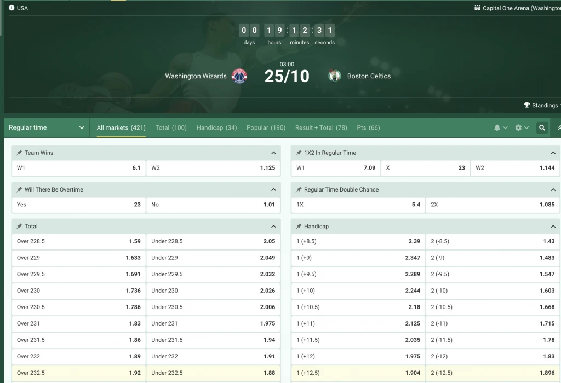Toggle pin on the Handicap market
The height and width of the screenshot is (383, 561).
pos(299,226)
